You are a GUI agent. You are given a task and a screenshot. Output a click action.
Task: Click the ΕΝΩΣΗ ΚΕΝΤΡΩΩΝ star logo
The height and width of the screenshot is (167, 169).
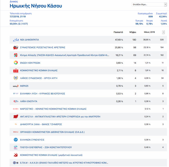tap(16, 63)
